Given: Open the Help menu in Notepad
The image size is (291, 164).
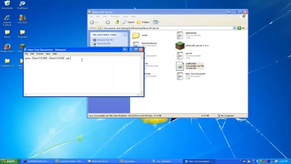Looking at the screenshot, I should tap(55, 54).
